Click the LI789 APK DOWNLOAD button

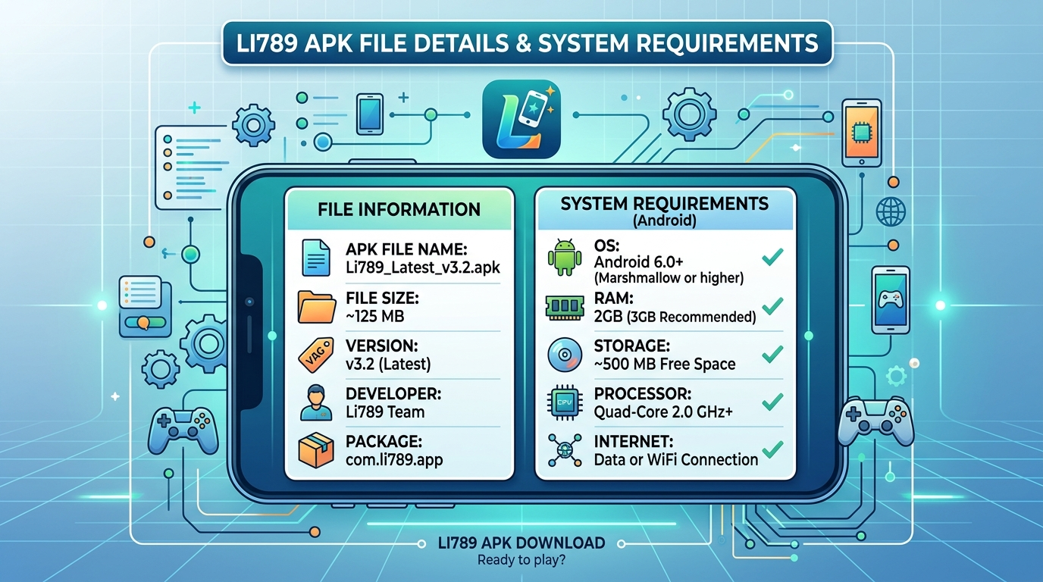521,543
